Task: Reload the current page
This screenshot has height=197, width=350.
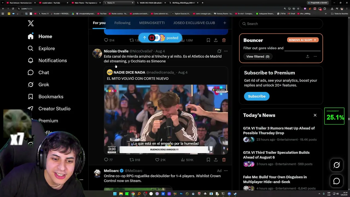Action: click(x=13, y=8)
